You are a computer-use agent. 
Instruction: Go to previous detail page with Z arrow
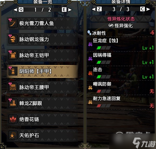[97, 9]
